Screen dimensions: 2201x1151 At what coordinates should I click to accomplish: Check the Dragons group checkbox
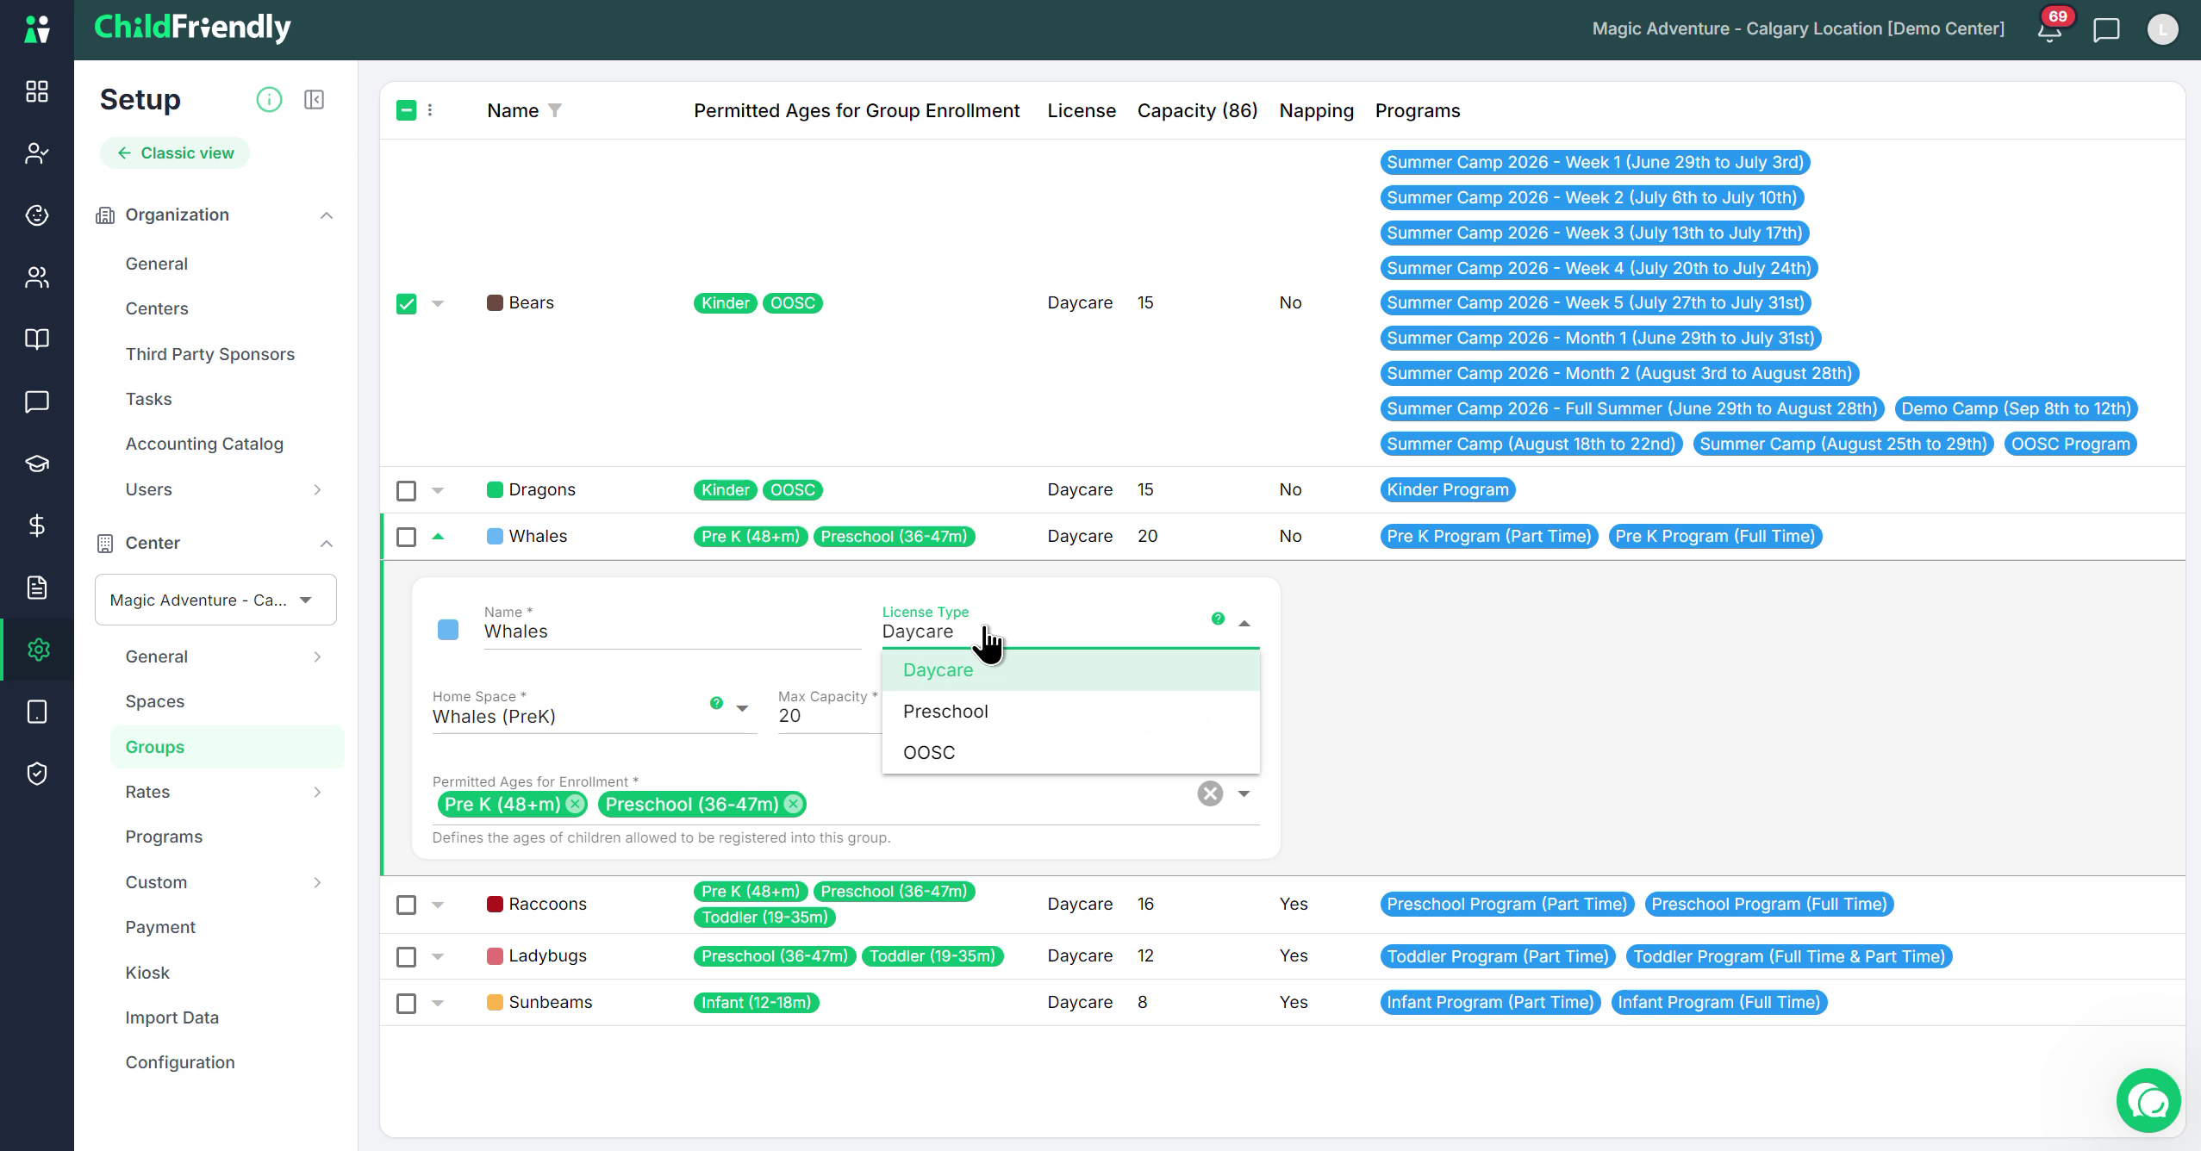coord(406,490)
